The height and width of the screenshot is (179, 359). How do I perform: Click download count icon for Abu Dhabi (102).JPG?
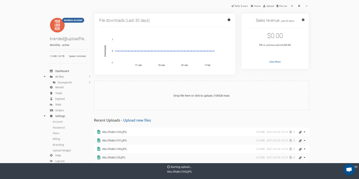(291, 132)
